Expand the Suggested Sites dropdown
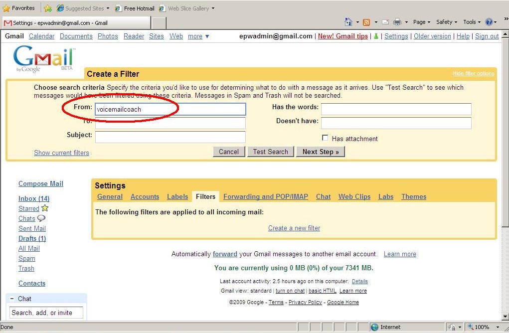509x333 pixels. click(x=108, y=8)
